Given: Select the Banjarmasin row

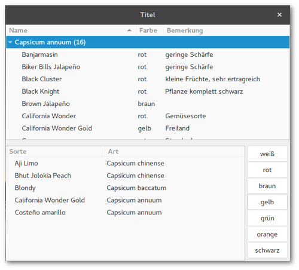Looking at the screenshot, I should [148, 54].
